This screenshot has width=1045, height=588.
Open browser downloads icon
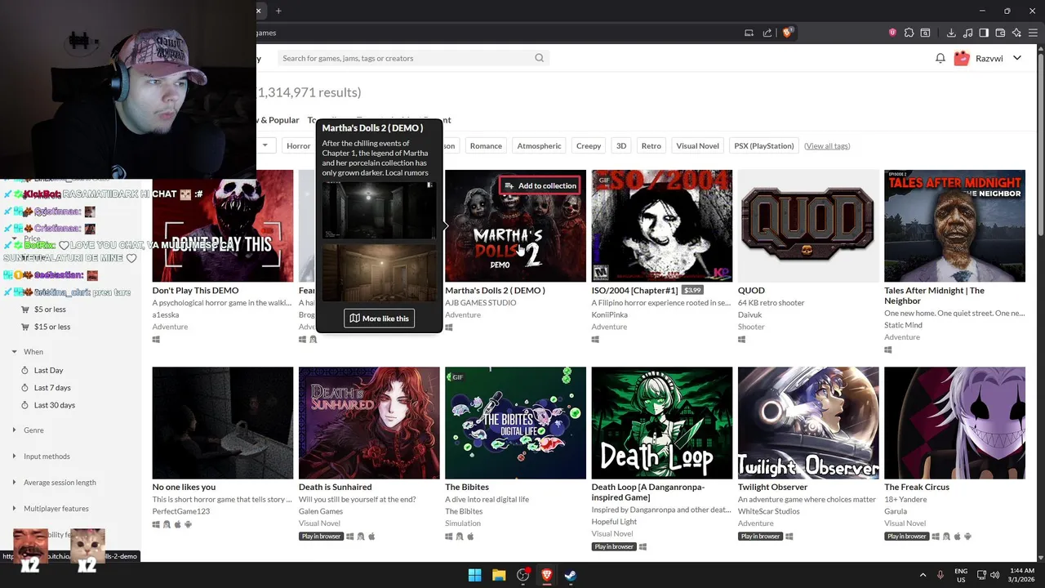point(951,33)
